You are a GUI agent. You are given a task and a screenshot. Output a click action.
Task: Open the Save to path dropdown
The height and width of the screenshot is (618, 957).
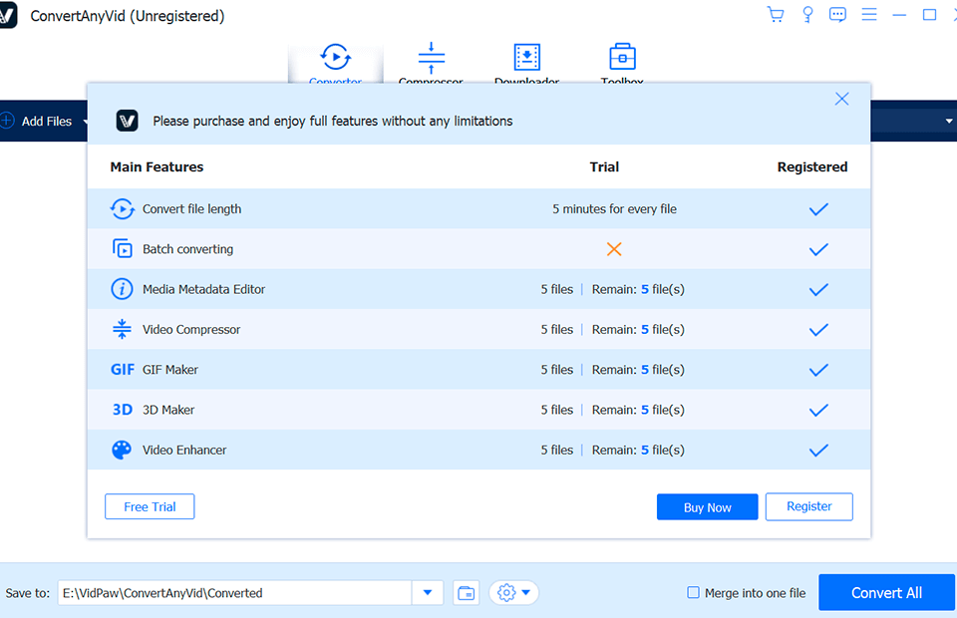coord(428,592)
